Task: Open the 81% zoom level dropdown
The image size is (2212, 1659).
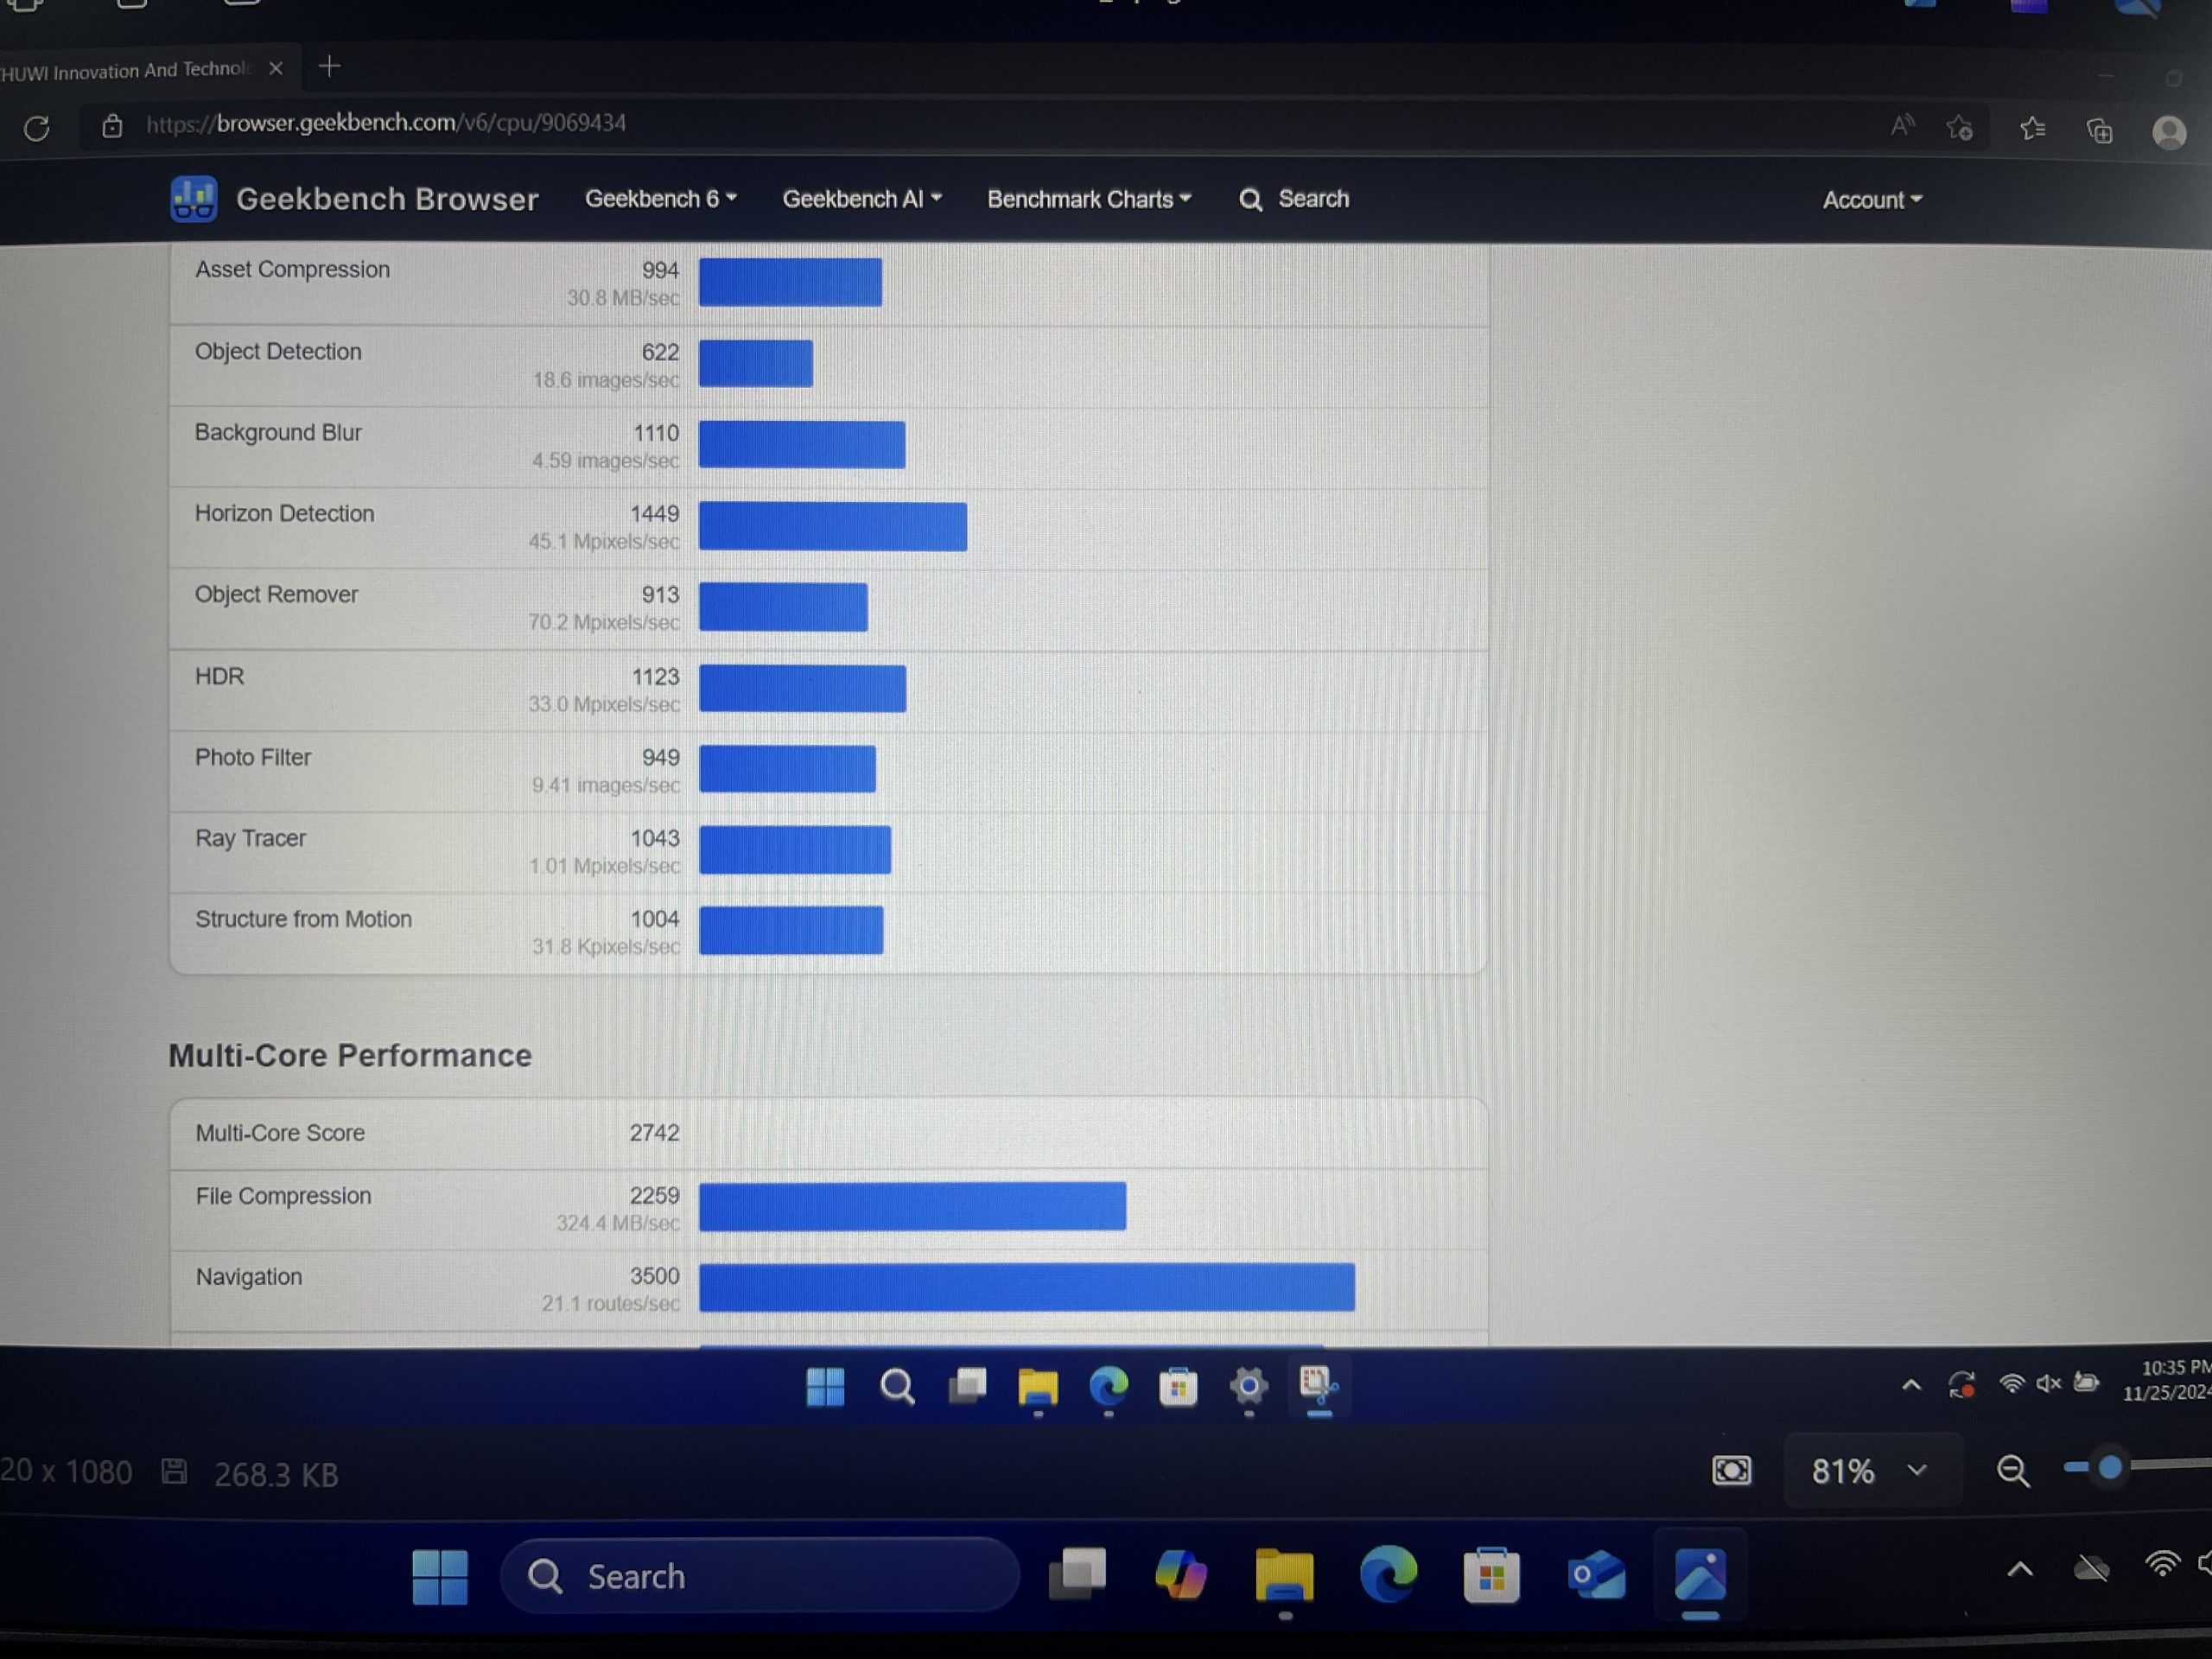Action: pyautogui.click(x=1869, y=1470)
